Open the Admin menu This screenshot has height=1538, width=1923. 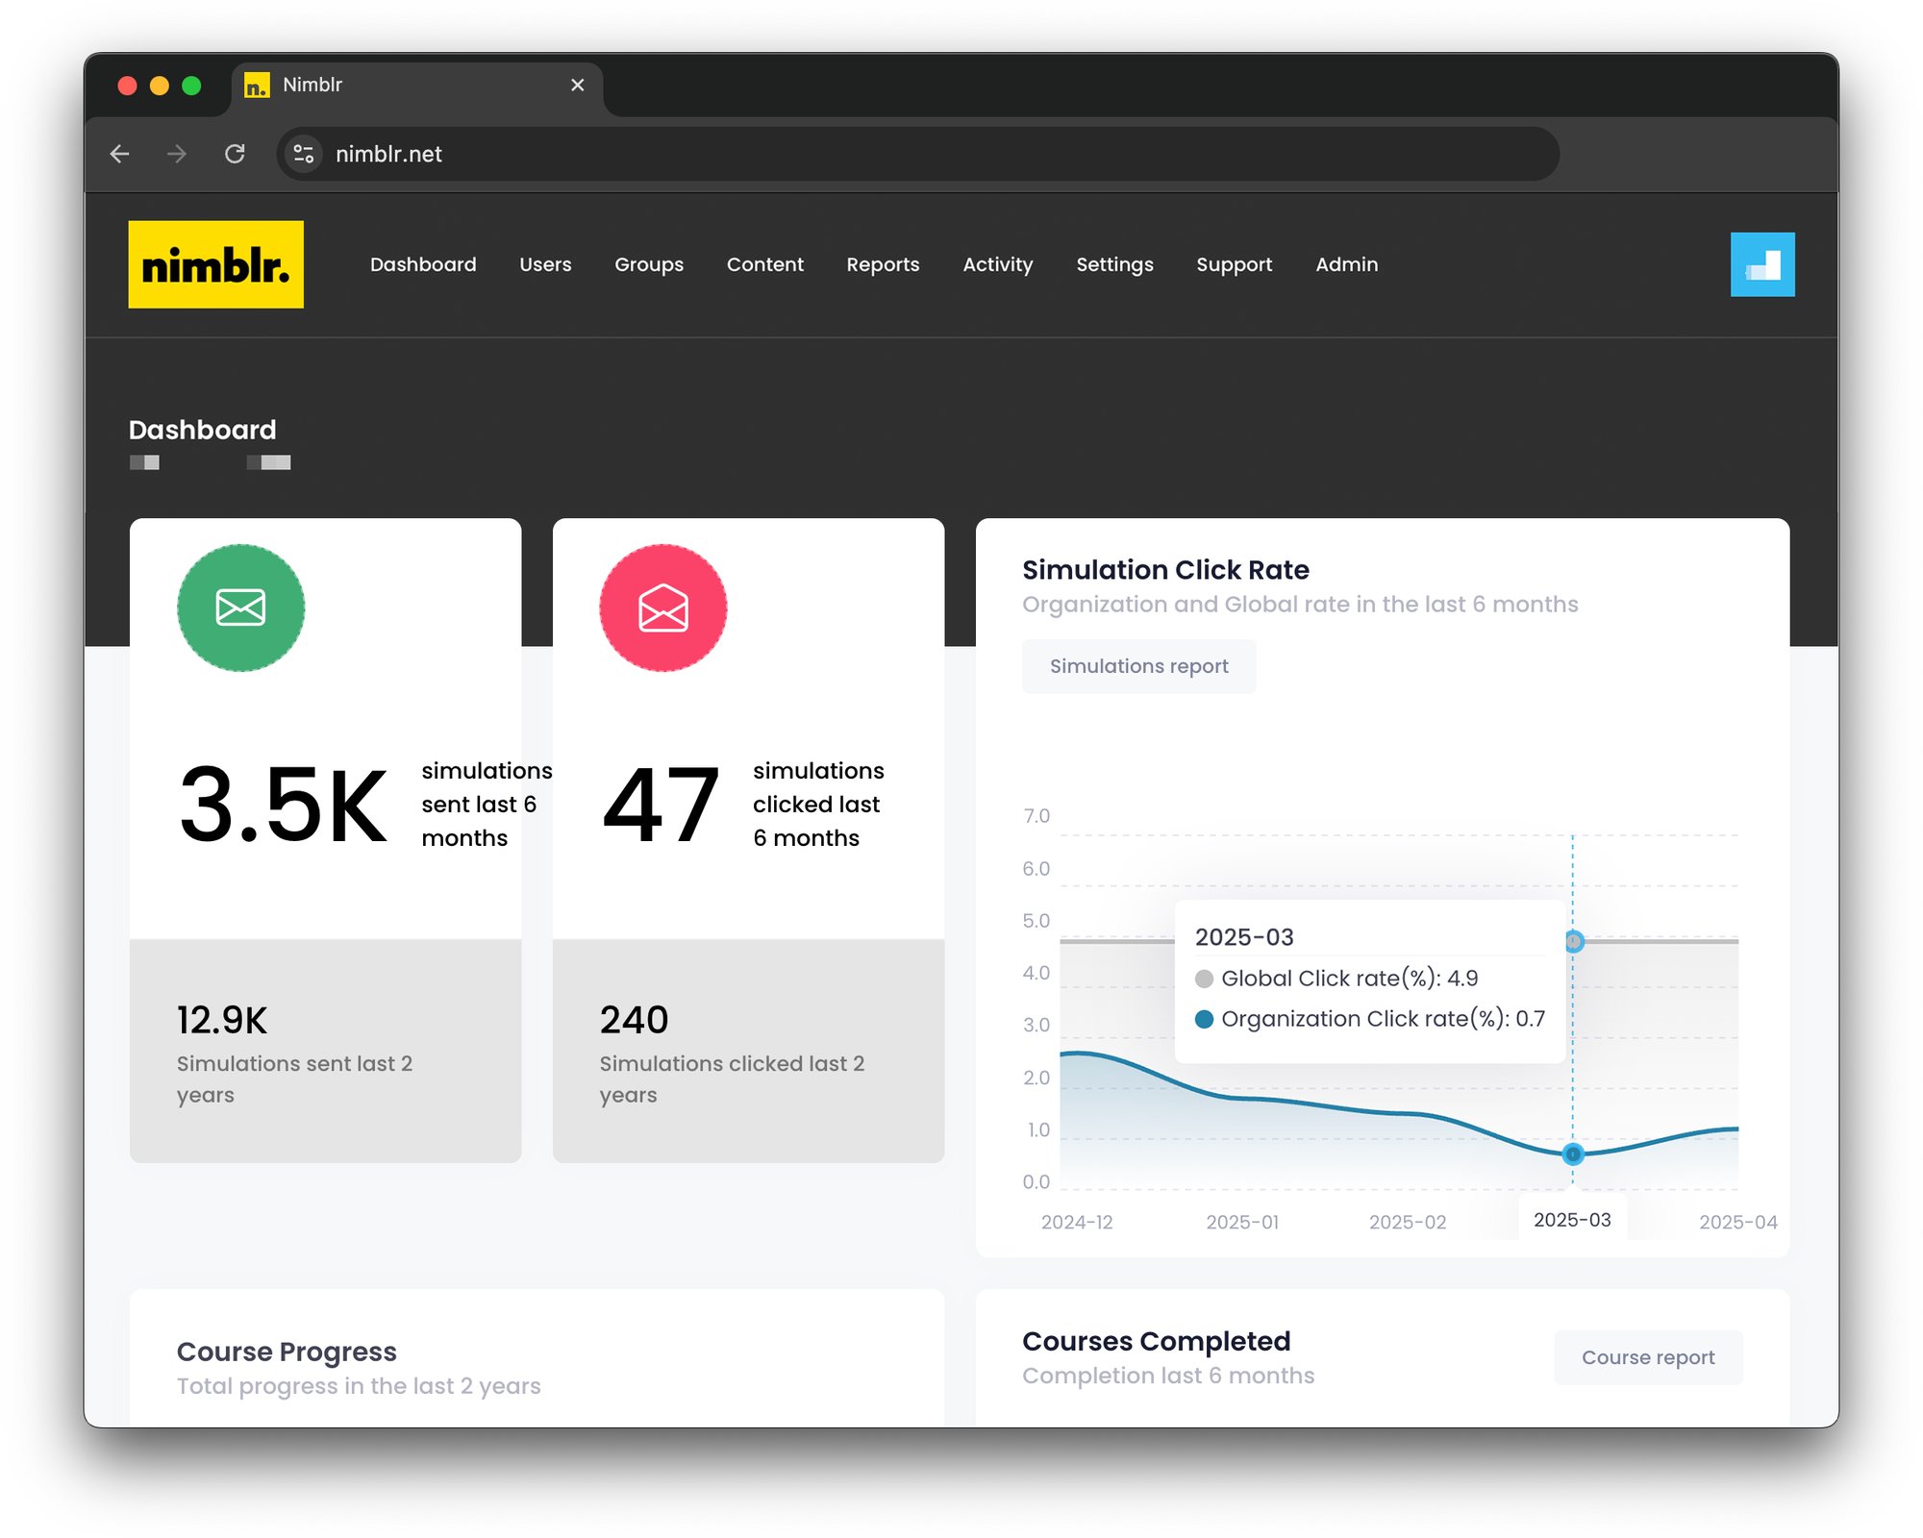1345,264
